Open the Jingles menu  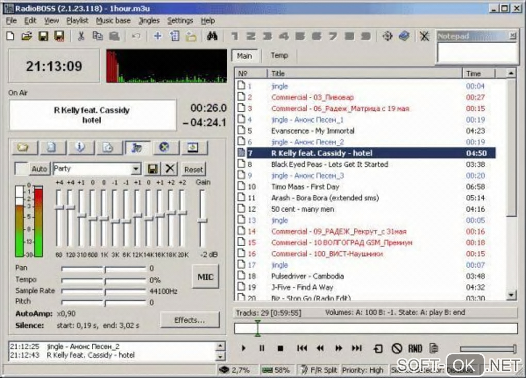point(149,21)
